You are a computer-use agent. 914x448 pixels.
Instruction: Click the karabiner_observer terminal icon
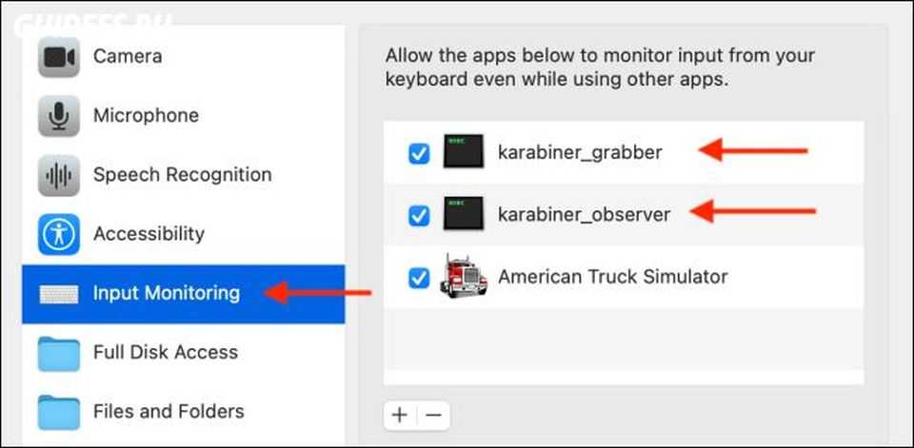(x=464, y=215)
